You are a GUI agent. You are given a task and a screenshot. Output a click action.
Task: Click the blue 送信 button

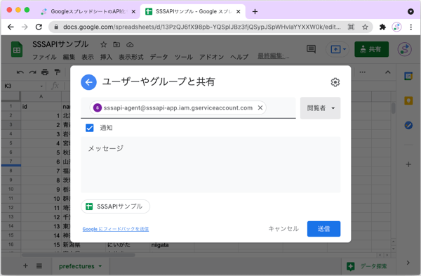(323, 229)
